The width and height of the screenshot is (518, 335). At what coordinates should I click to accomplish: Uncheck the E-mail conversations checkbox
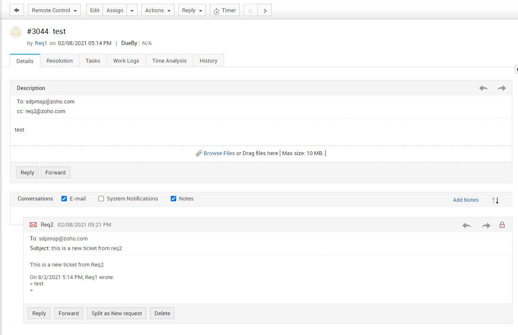point(64,199)
